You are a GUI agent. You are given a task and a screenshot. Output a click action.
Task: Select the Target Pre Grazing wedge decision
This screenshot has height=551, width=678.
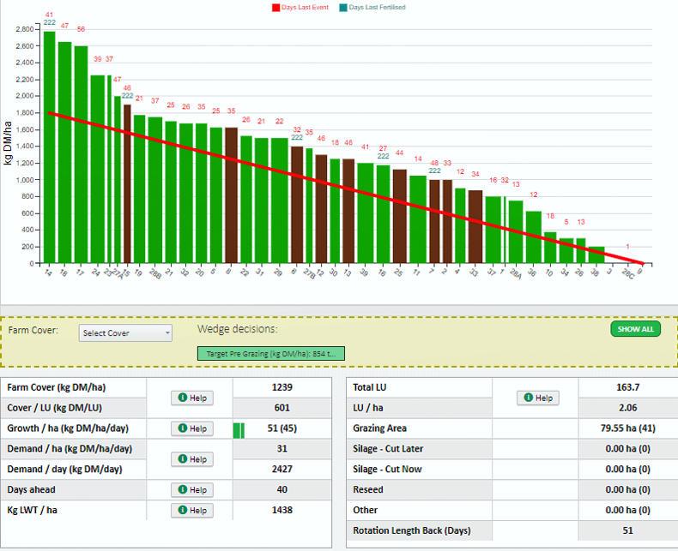pos(271,353)
